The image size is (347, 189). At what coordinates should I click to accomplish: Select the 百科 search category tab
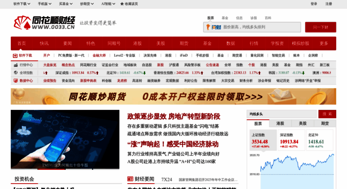click(x=268, y=18)
